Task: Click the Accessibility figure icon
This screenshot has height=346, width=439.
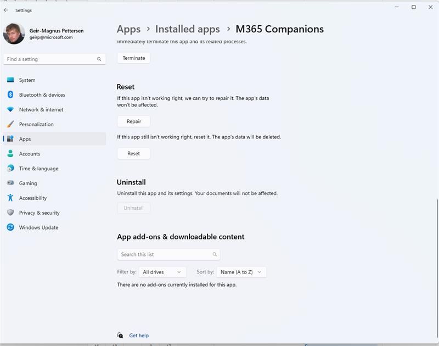Action: click(10, 198)
